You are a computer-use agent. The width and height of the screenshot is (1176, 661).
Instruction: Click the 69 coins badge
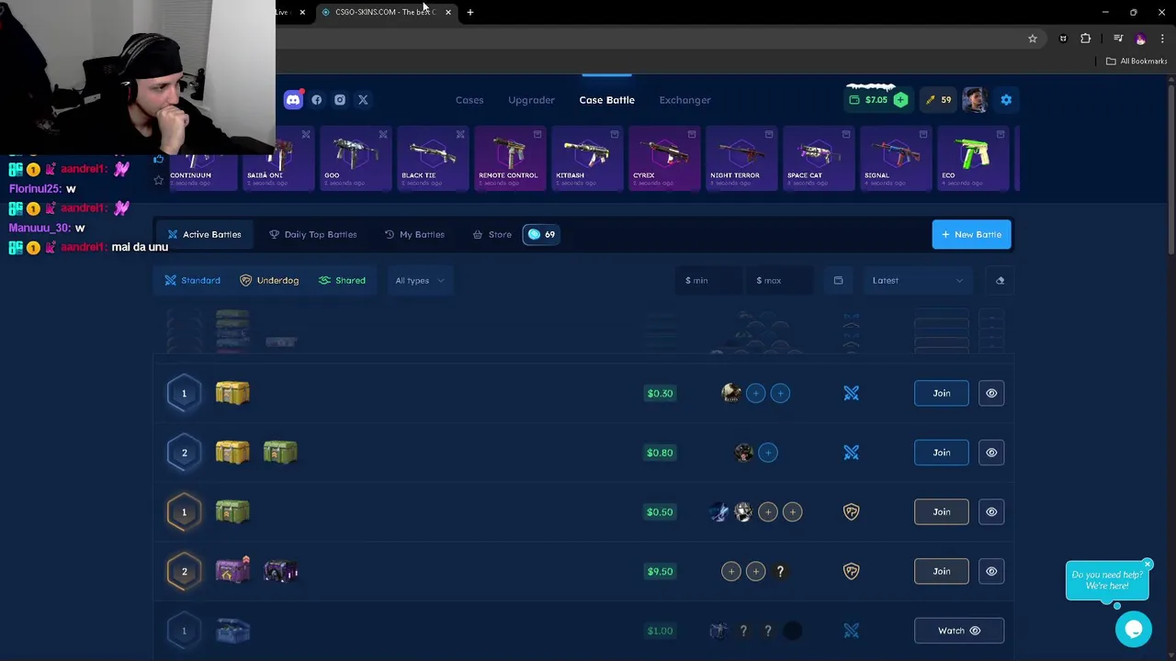[x=540, y=234]
